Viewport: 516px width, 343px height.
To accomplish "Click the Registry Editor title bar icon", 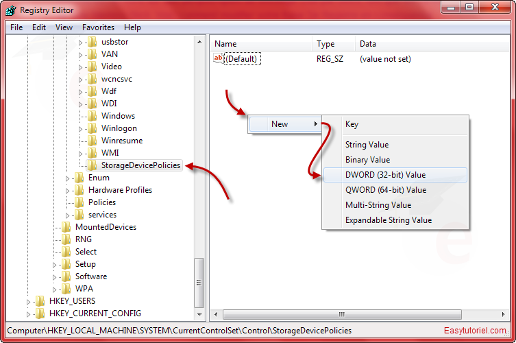I will [11, 10].
